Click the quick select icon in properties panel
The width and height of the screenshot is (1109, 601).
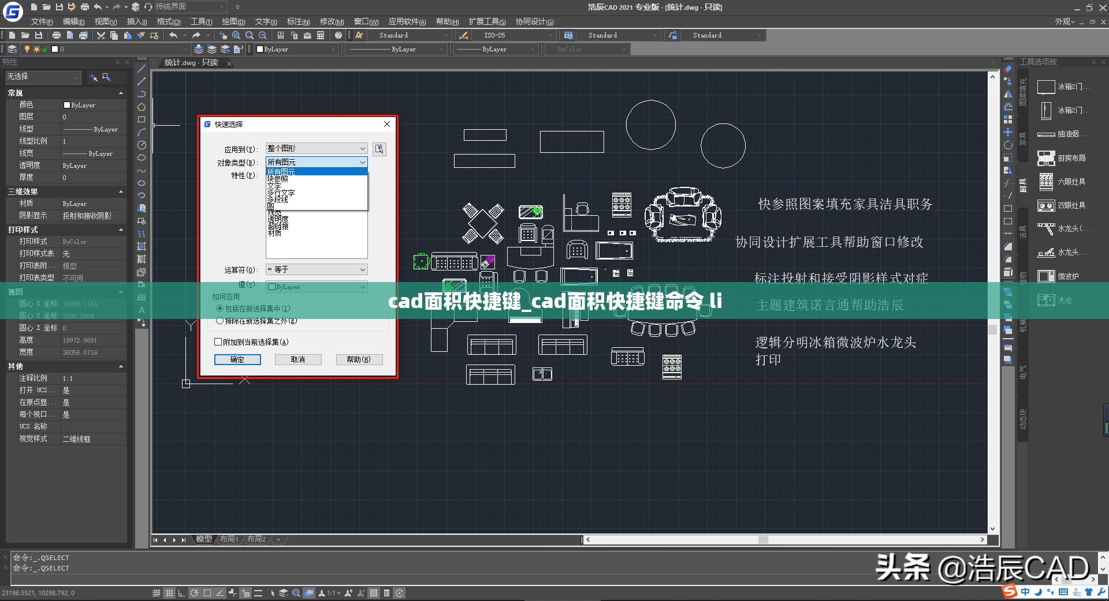click(106, 77)
